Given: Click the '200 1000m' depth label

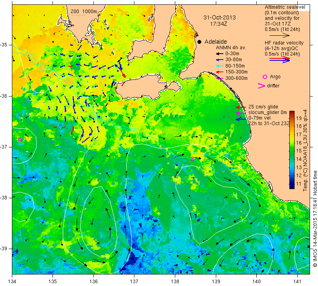Looking at the screenshot, I should point(84,12).
